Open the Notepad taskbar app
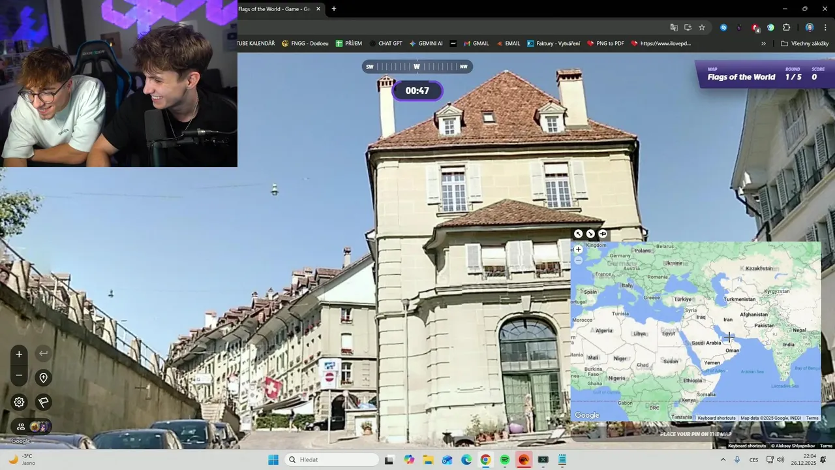 pyautogui.click(x=562, y=460)
